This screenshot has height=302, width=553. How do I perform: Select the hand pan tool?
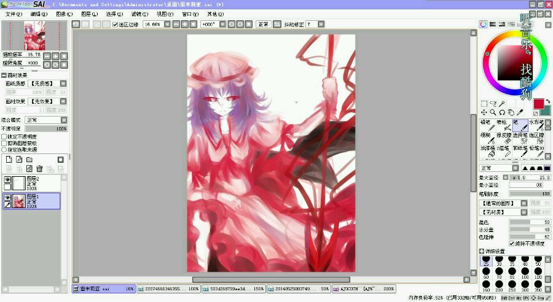click(511, 112)
